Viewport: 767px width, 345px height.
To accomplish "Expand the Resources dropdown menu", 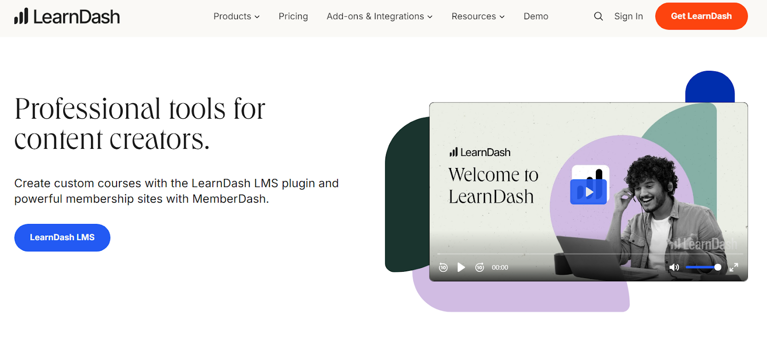I will point(478,16).
